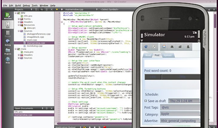Click the colorful save icon in simulator toolbar
The height and width of the screenshot is (128, 218).
pyautogui.click(x=164, y=47)
